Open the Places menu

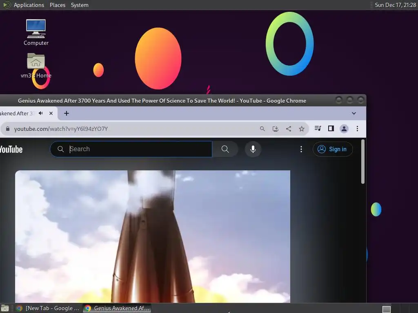click(x=57, y=5)
